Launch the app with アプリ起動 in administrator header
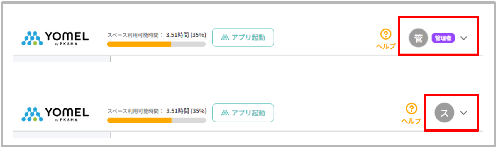Image resolution: width=498 pixels, height=148 pixels. [x=243, y=37]
